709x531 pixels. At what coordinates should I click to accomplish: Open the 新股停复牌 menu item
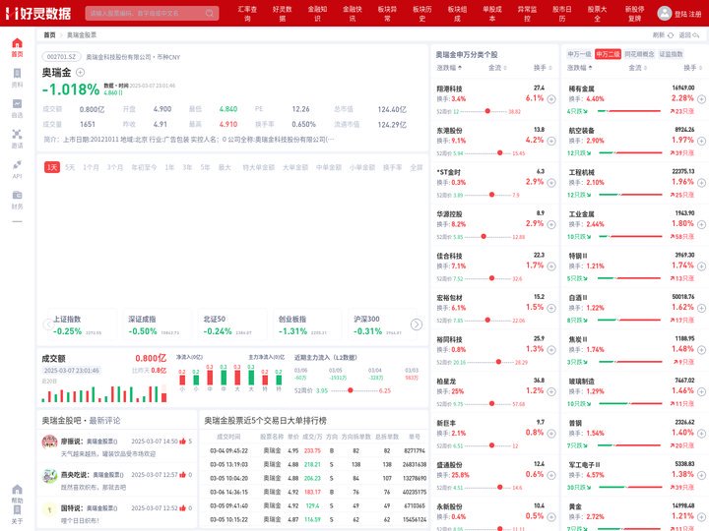click(635, 14)
